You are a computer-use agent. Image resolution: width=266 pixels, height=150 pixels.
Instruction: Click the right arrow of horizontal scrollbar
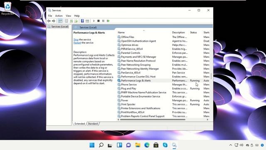tap(207, 120)
